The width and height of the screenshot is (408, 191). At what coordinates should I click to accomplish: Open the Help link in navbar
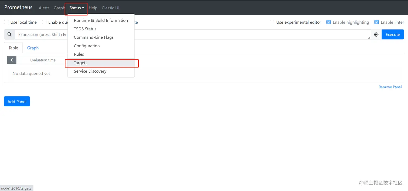tap(93, 8)
